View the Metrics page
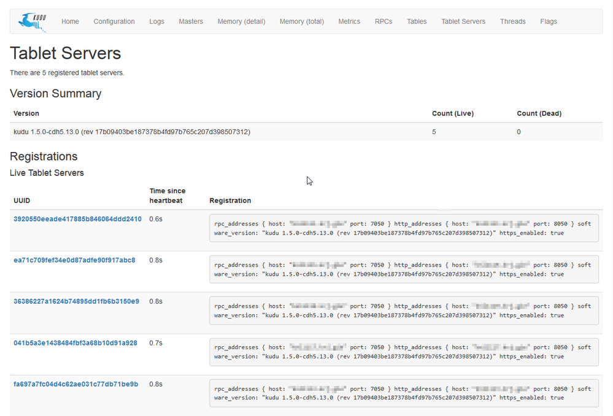The image size is (613, 416). pos(349,21)
